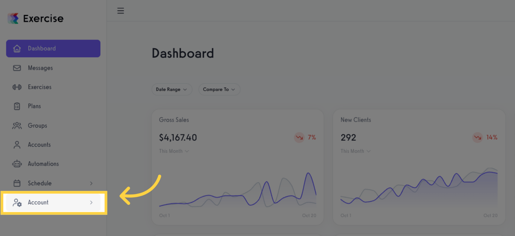This screenshot has width=515, height=236.
Task: Click the Exercise brand name text
Action: click(x=43, y=19)
